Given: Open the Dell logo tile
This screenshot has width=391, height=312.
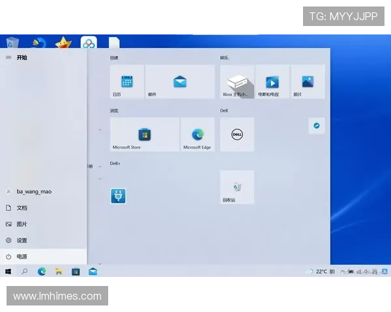Looking at the screenshot, I should pos(237,135).
